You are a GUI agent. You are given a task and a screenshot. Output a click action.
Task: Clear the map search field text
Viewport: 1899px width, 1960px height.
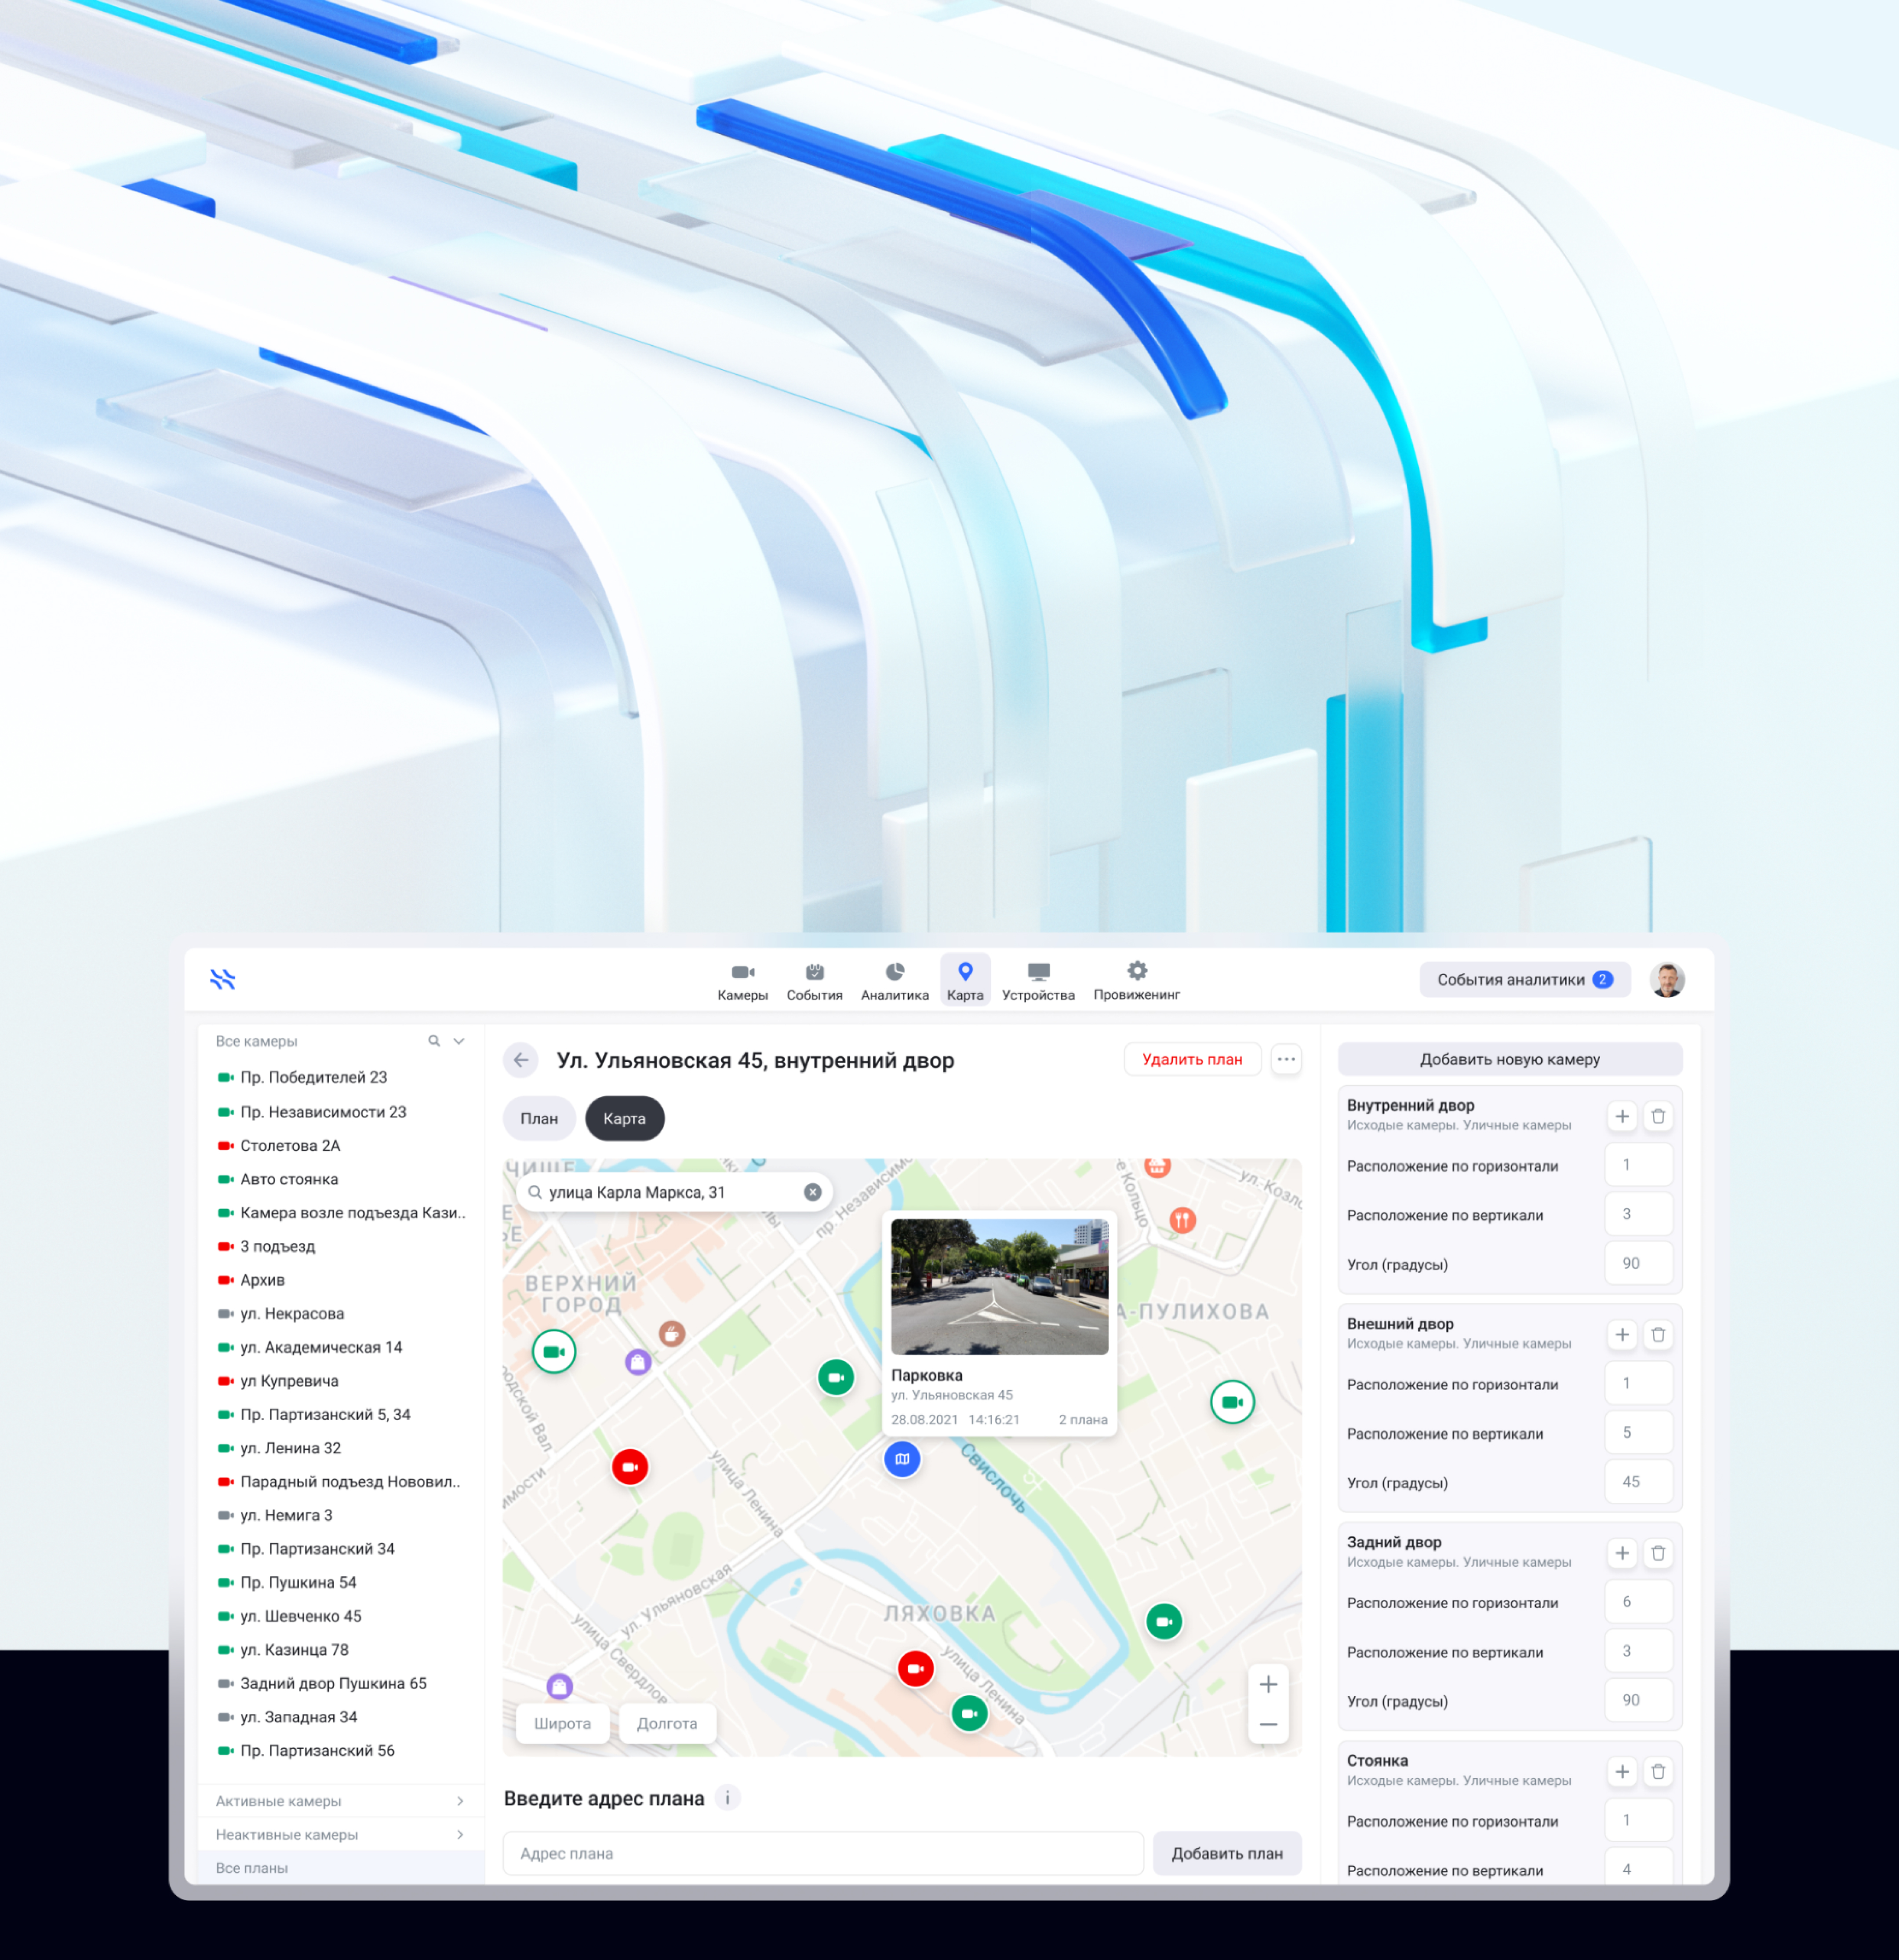(x=812, y=1192)
